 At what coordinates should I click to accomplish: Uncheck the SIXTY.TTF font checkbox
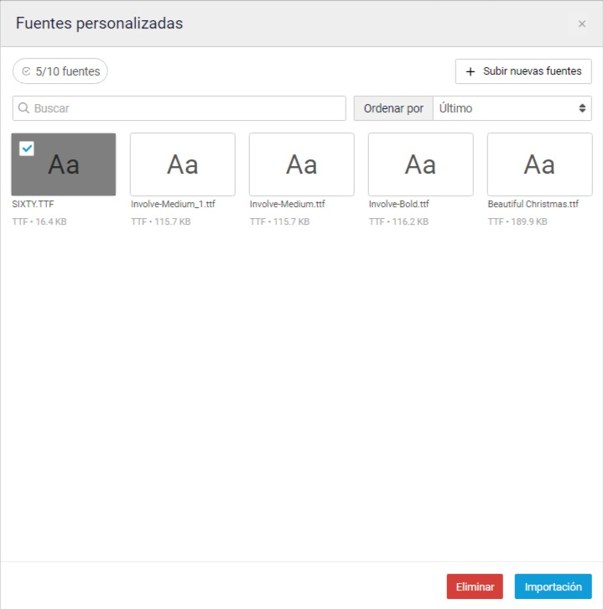click(27, 148)
